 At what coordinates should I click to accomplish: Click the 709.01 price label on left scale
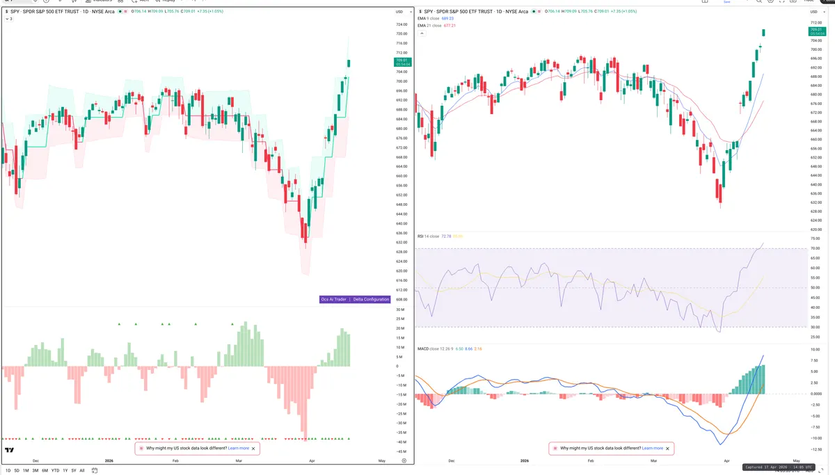point(401,61)
